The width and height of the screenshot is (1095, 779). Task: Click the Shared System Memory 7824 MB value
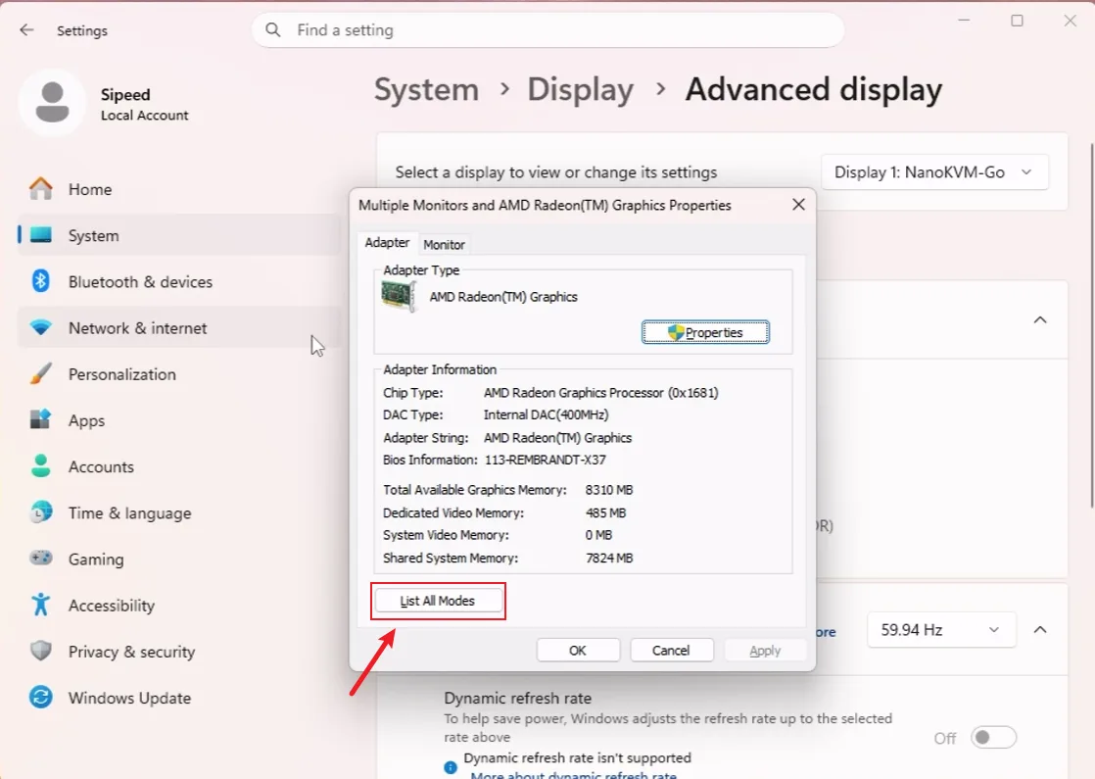(x=609, y=559)
